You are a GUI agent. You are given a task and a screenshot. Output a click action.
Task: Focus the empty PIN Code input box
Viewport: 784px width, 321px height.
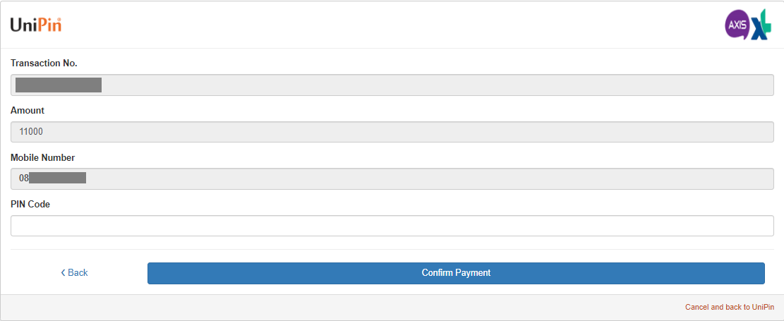click(x=392, y=226)
